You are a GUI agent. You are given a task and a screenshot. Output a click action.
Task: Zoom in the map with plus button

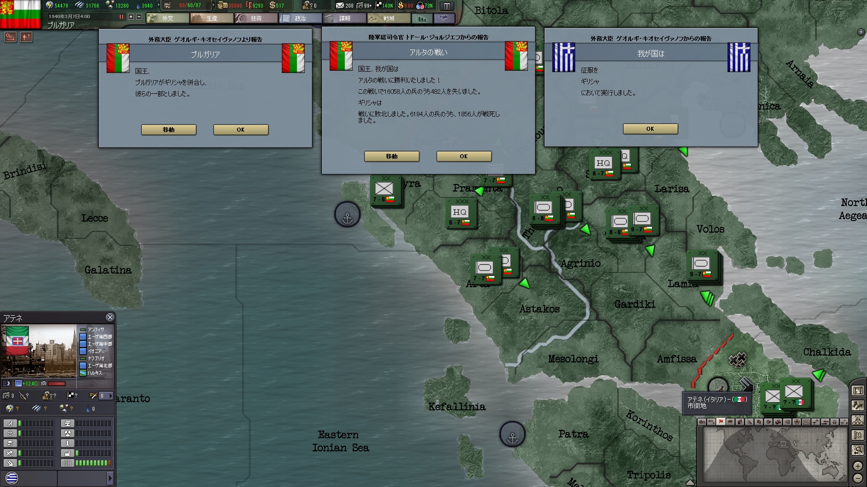[x=858, y=466]
